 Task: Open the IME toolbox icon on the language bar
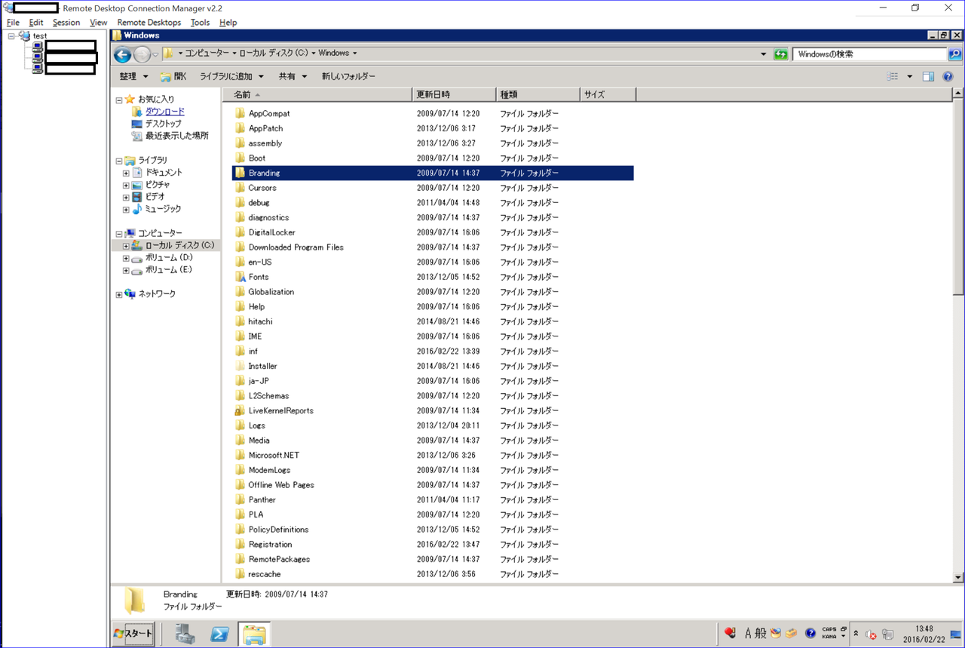click(791, 634)
